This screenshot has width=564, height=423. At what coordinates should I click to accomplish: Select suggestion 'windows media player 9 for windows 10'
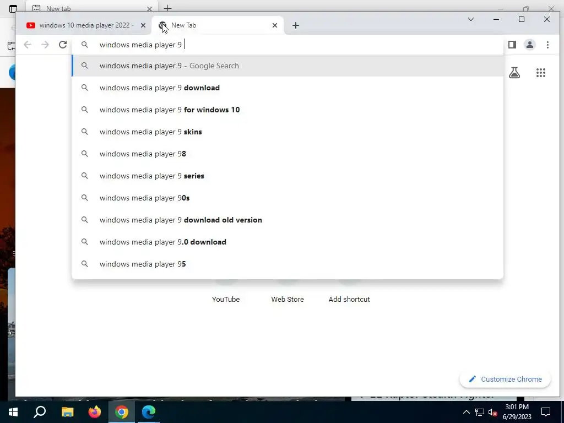click(x=288, y=110)
